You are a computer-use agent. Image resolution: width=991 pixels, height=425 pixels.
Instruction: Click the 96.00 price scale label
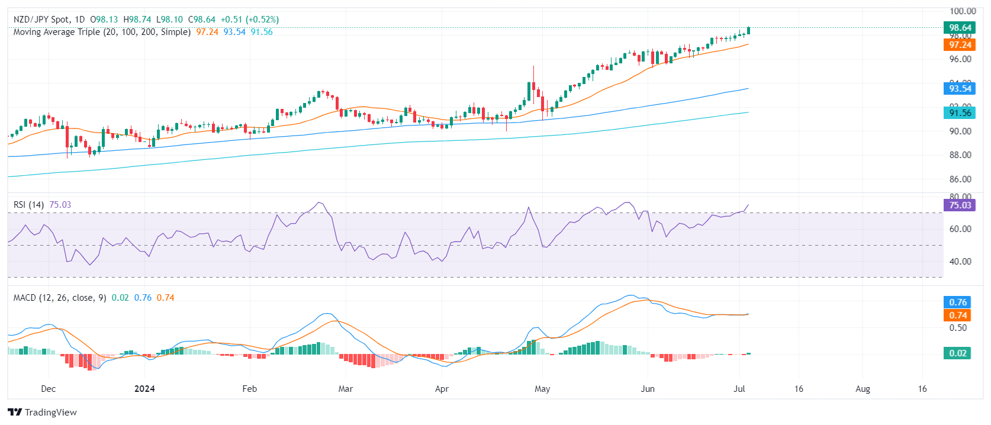point(960,59)
